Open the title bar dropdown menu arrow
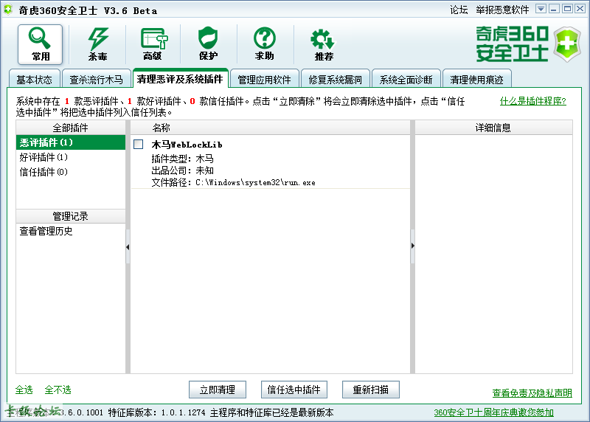The width and height of the screenshot is (590, 422). pyautogui.click(x=541, y=9)
